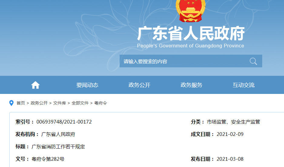Click the index number 006939748/2021-00172
The image size is (284, 167).
point(64,122)
